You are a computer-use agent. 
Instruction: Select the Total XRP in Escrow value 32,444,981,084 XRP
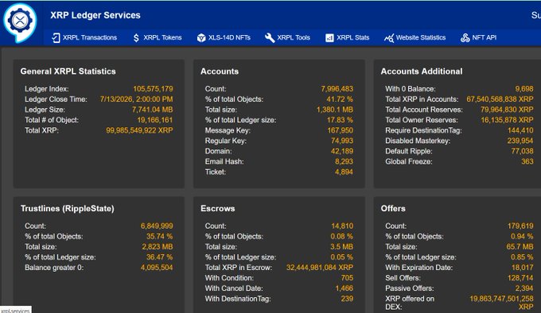320,267
